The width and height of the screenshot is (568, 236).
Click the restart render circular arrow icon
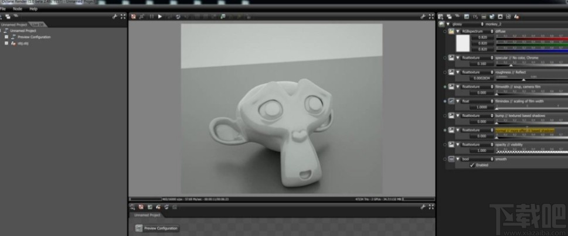[x=178, y=16]
